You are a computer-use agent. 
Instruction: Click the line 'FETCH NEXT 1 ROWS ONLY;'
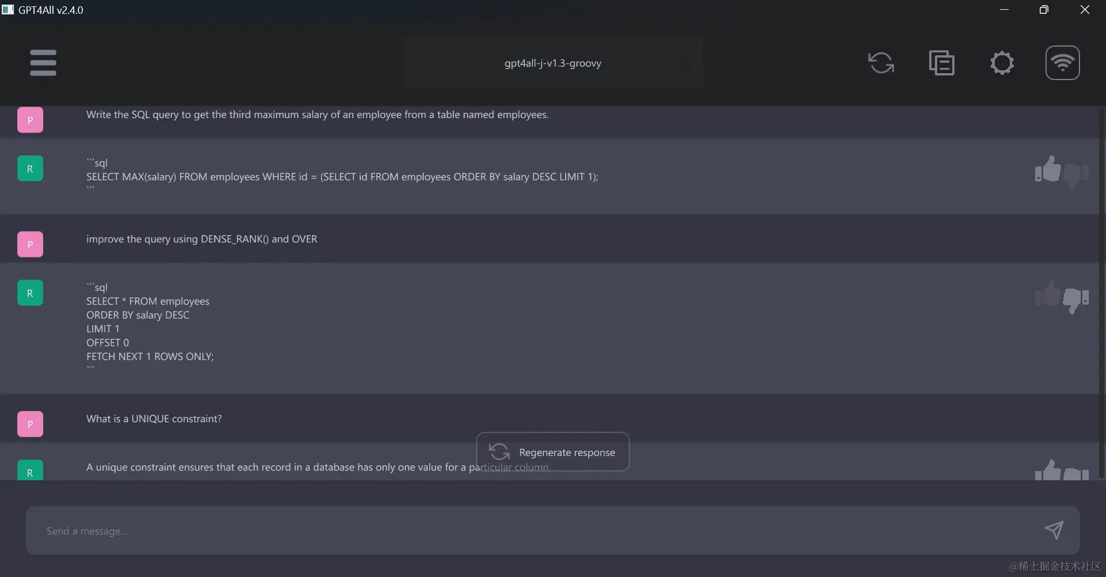coord(150,356)
